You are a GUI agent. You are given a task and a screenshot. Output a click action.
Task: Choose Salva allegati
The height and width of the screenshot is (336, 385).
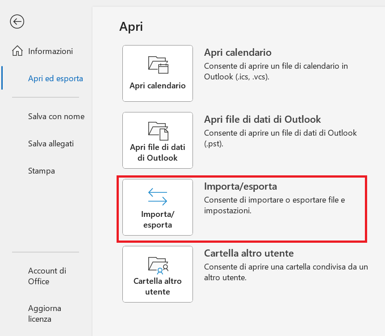click(x=51, y=144)
